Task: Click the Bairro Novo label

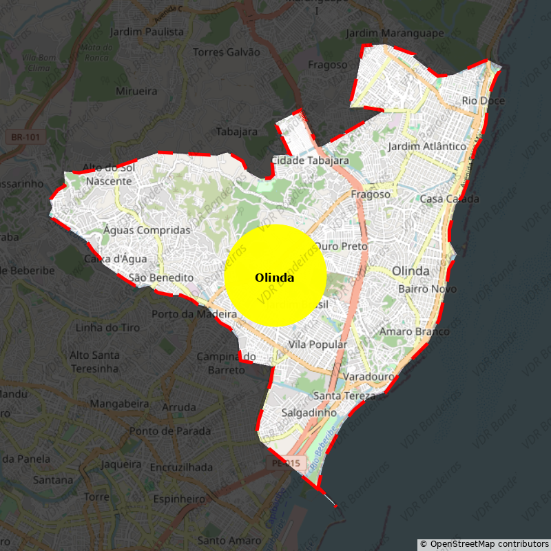Action: point(427,289)
